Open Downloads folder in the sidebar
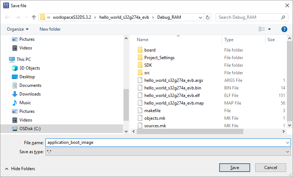293x177 pixels. pyautogui.click(x=30, y=94)
